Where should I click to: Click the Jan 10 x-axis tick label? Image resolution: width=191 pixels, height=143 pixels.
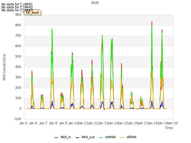[x=73, y=123]
